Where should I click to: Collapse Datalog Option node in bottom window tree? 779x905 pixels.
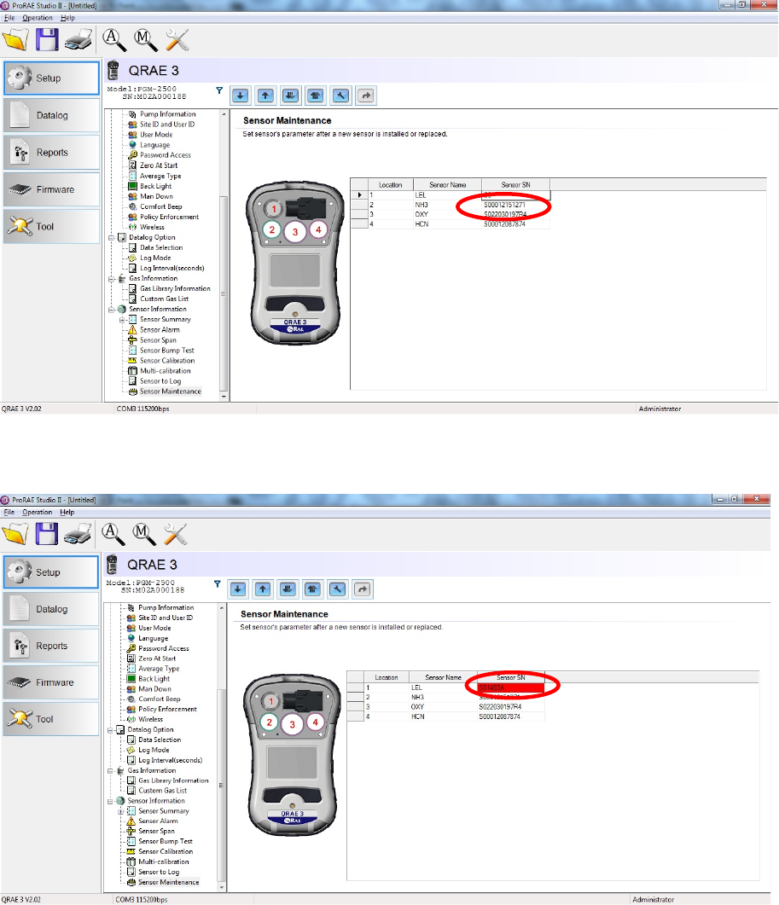click(x=110, y=730)
